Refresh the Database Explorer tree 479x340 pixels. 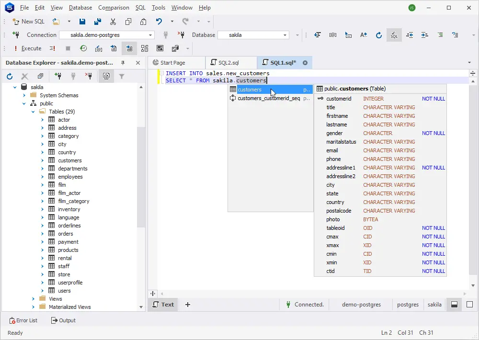[10, 76]
